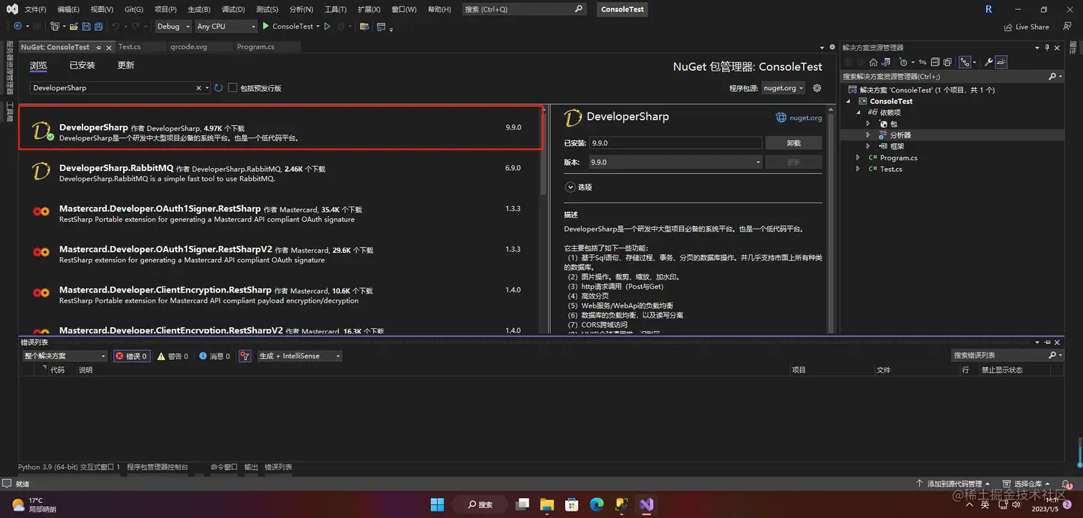
Task: Collapse the ConsoleTest project node
Action: pos(848,101)
